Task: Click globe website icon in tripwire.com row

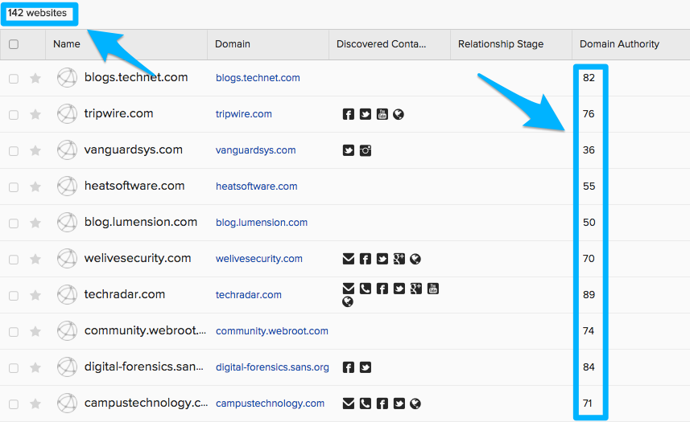Action: (x=399, y=114)
